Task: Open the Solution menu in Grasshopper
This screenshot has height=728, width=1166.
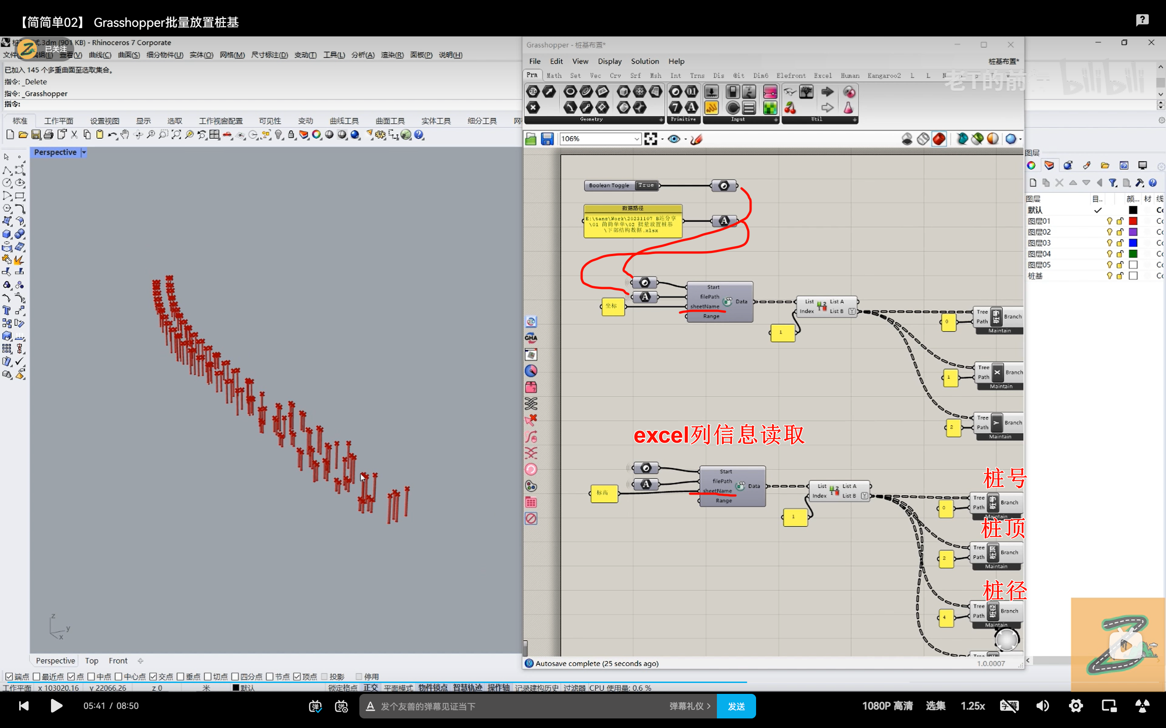Action: tap(644, 61)
